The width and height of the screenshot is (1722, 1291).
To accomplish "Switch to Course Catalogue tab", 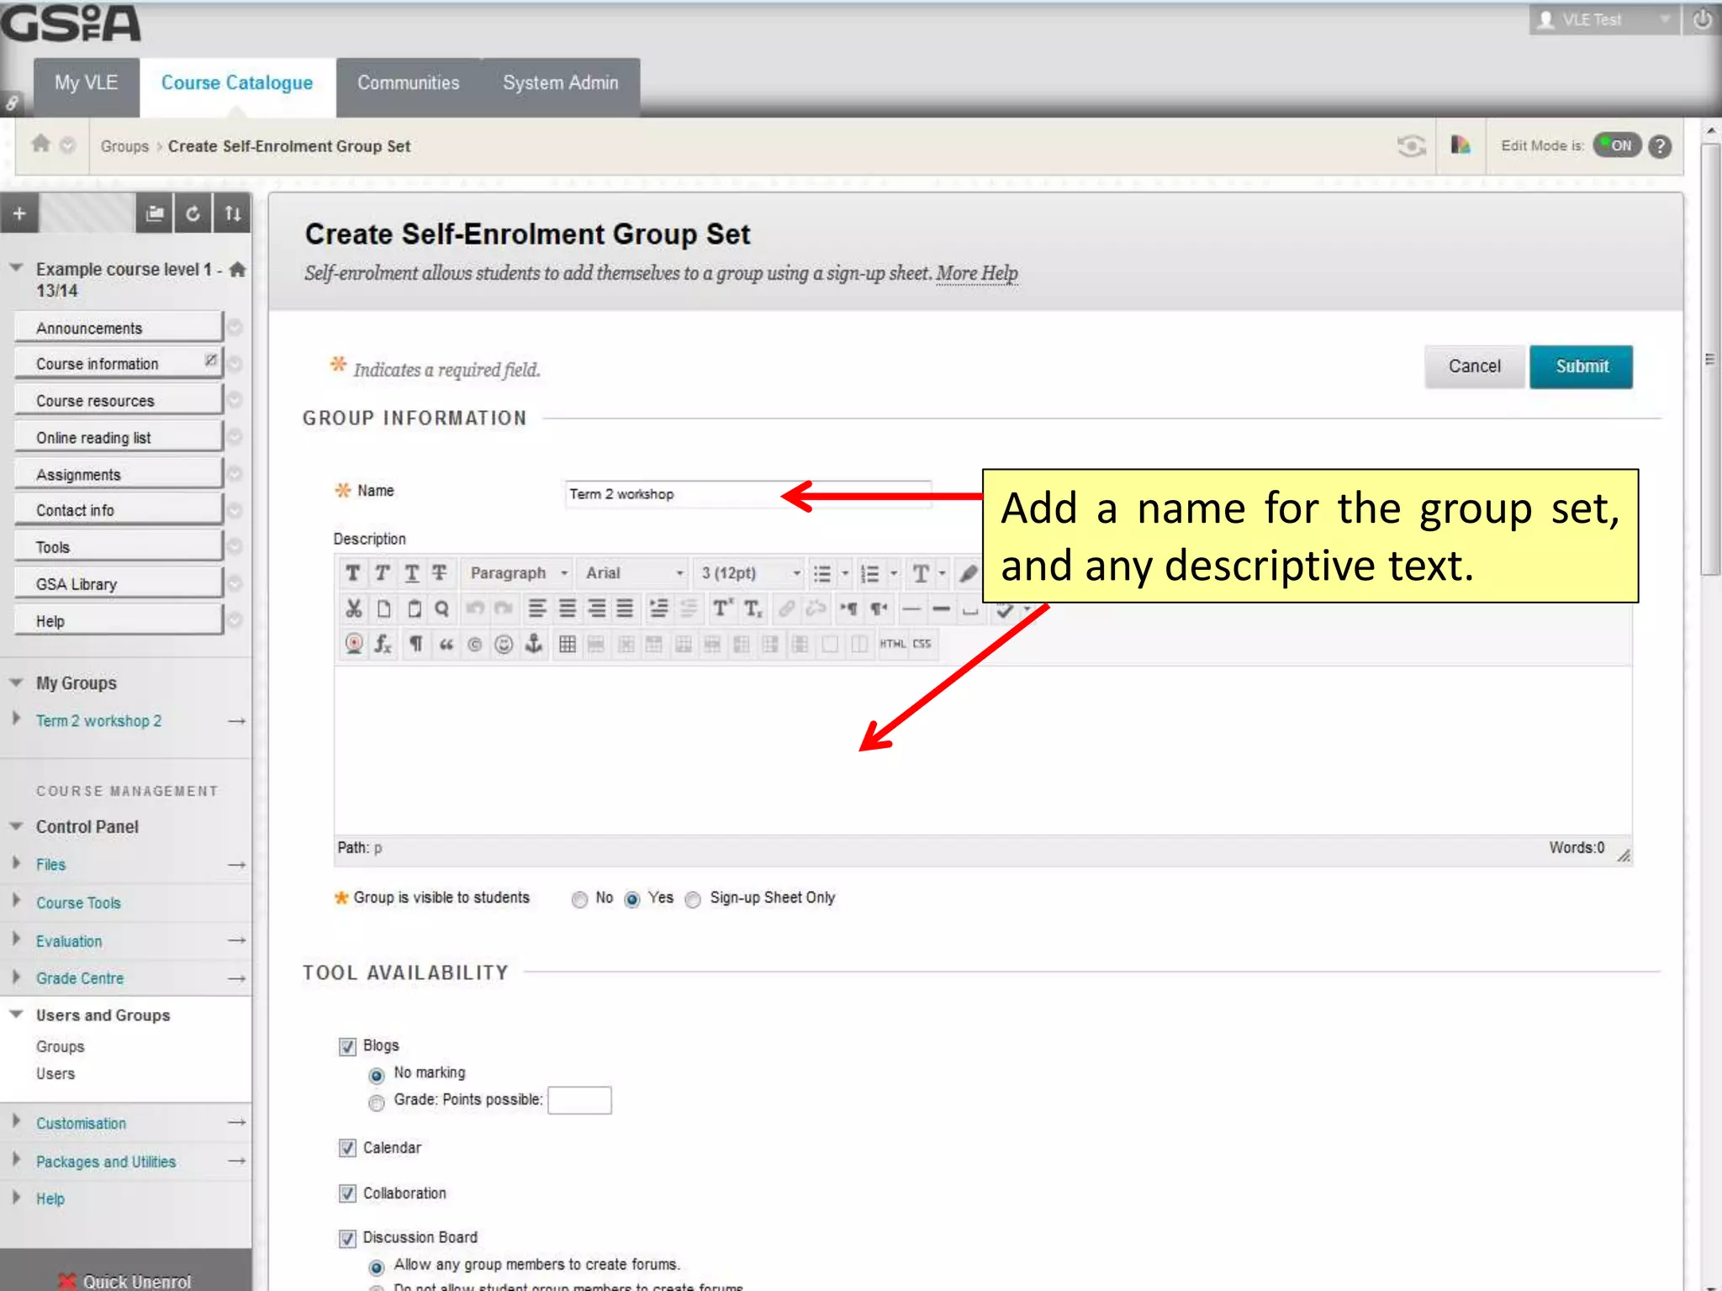I will tap(237, 83).
